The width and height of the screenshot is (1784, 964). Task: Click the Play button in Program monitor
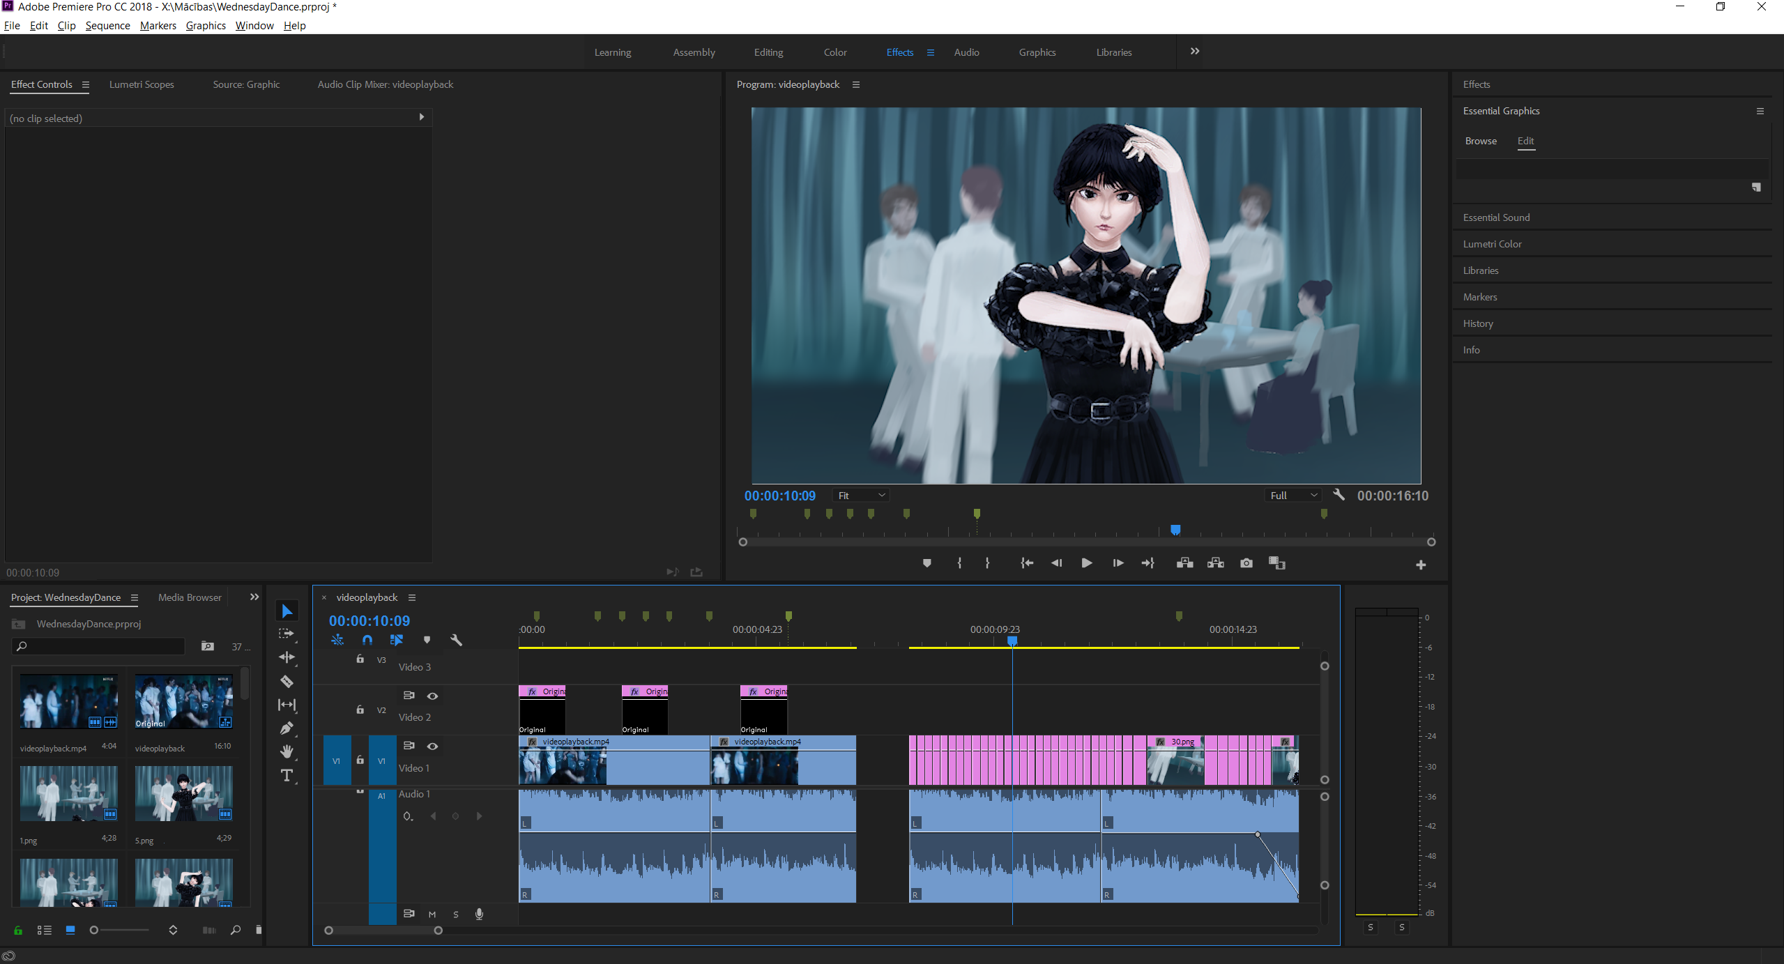coord(1086,563)
